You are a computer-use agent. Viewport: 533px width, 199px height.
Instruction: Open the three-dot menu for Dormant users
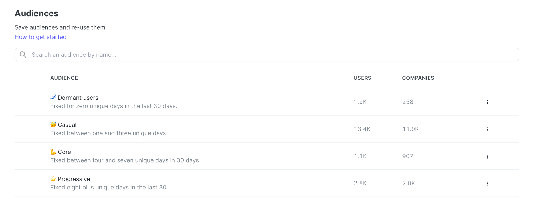point(487,102)
